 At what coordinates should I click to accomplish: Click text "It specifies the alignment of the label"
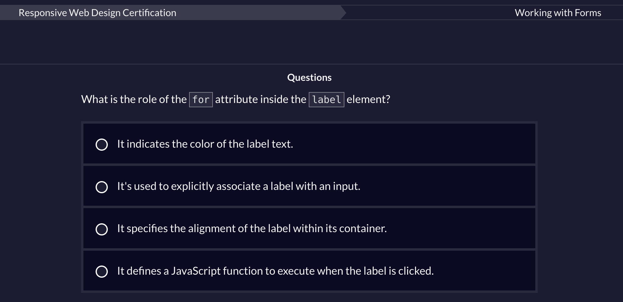point(252,228)
